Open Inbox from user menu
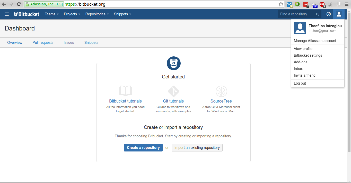 (318, 69)
